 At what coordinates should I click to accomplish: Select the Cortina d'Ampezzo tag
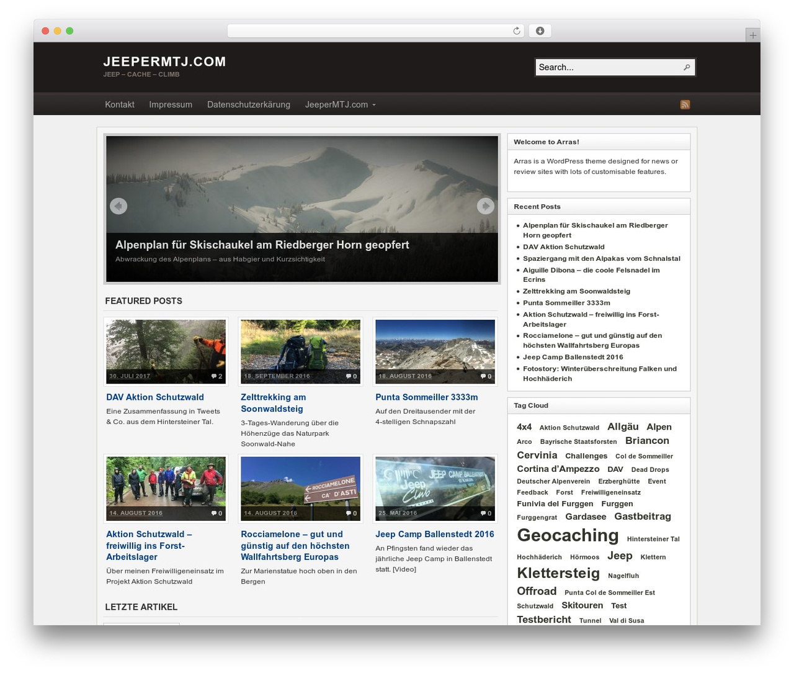558,469
